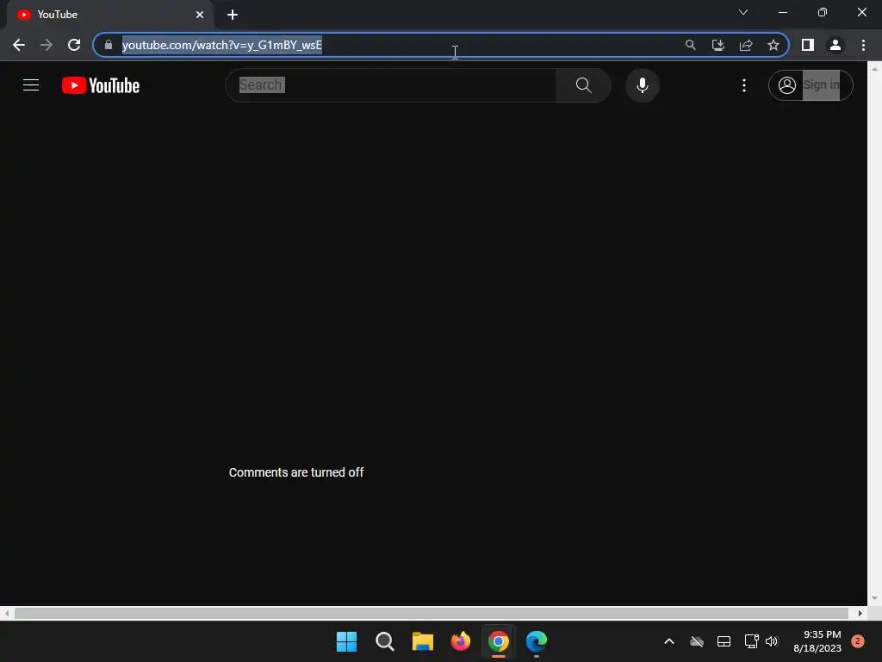Screen dimensions: 882x662
Task: Open the zoom magnifier in address bar
Action: tap(690, 45)
